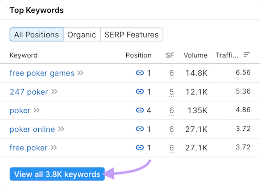Screen dimensions: 260x190
Task: Select the All Positions tab
Action: (36, 35)
